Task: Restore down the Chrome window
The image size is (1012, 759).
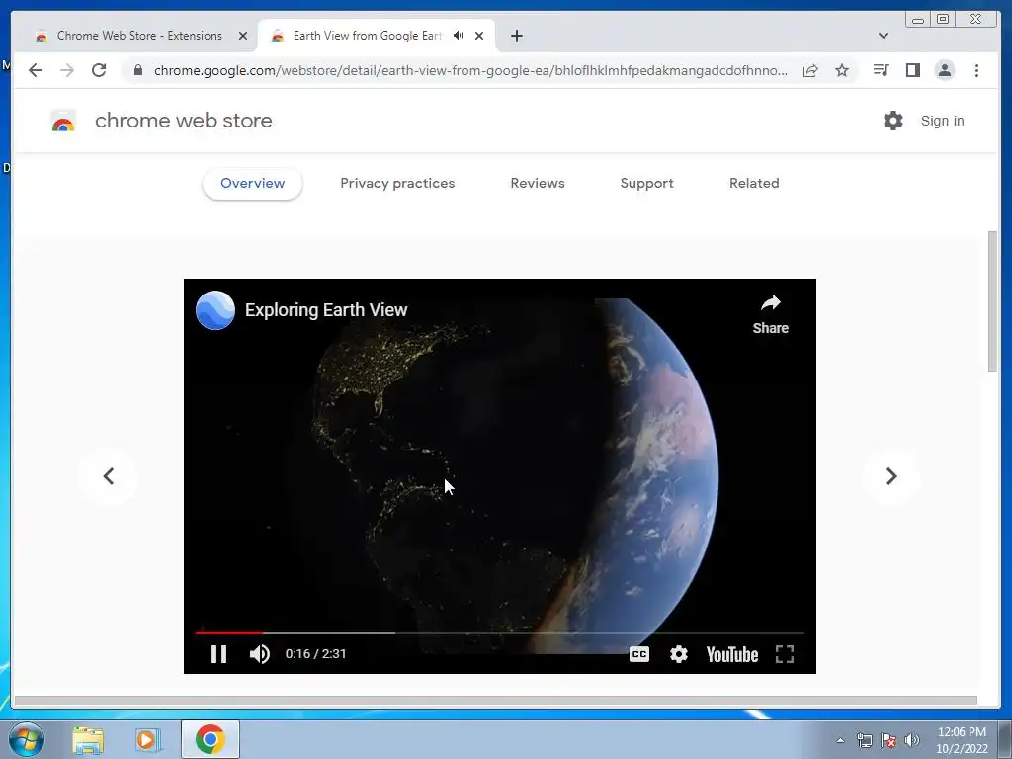Action: (x=943, y=19)
